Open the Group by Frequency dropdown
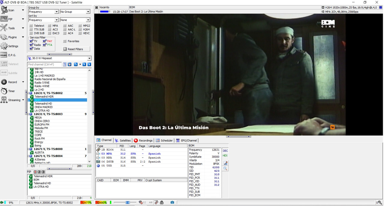Image resolution: width=384 pixels, height=206 pixels. pyautogui.click(x=43, y=12)
